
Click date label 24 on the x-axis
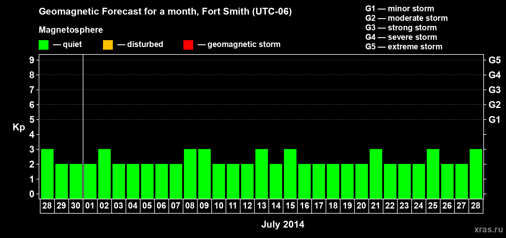coord(418,206)
